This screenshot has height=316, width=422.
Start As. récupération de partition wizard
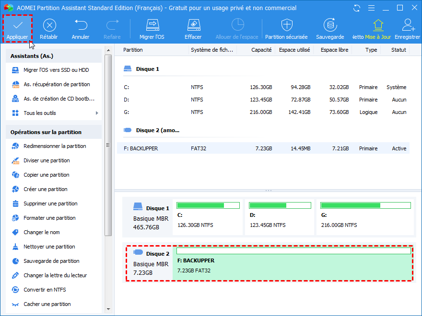[x=57, y=84]
